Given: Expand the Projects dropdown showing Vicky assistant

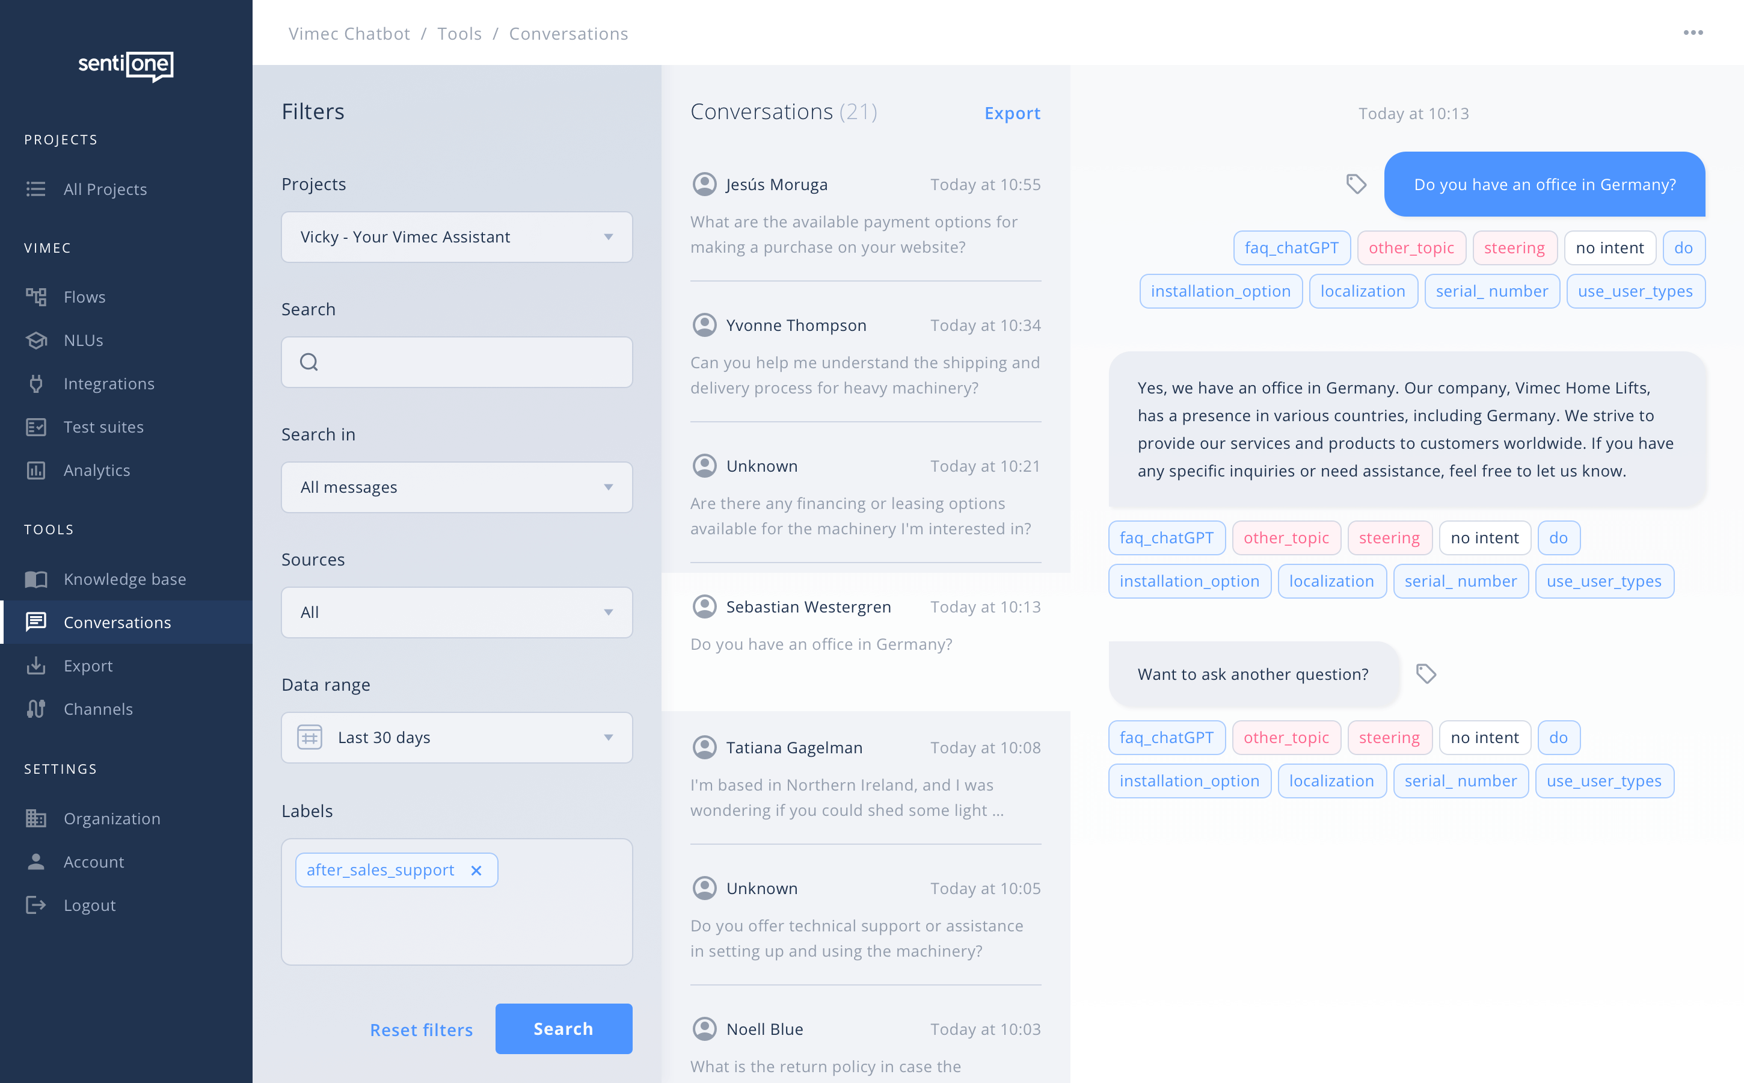Looking at the screenshot, I should 456,237.
